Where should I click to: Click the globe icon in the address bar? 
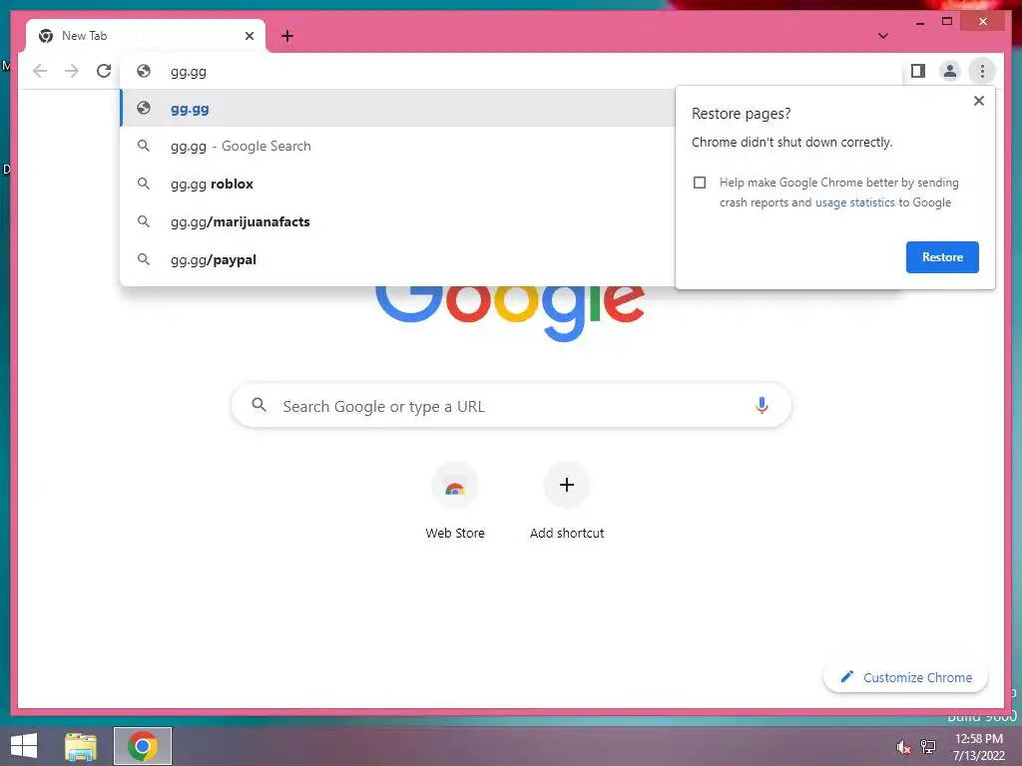click(x=144, y=71)
